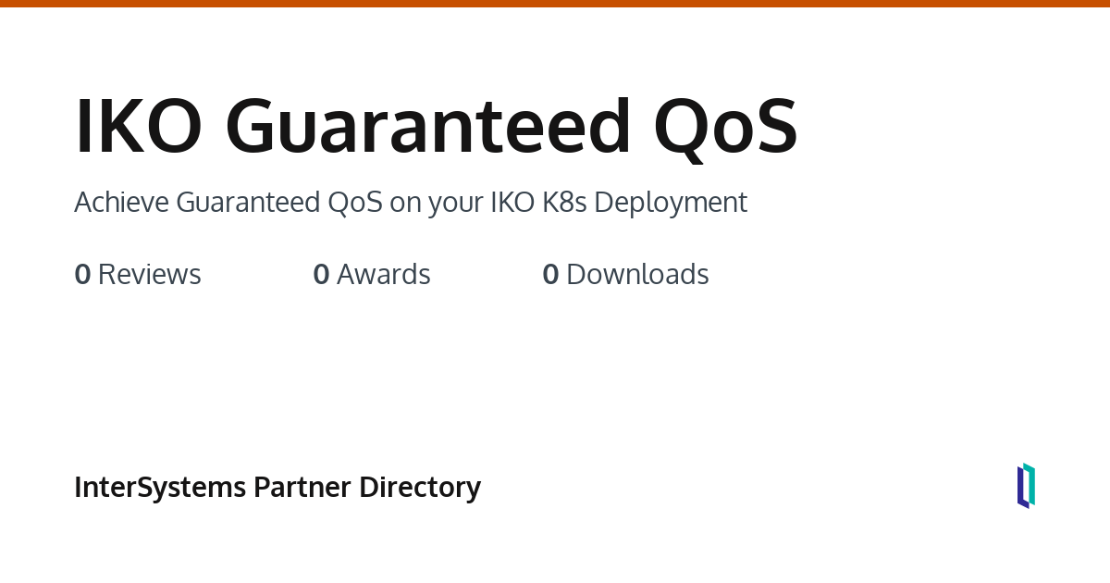Select the 0 Downloads stat
This screenshot has height=583, width=1110.
point(625,275)
